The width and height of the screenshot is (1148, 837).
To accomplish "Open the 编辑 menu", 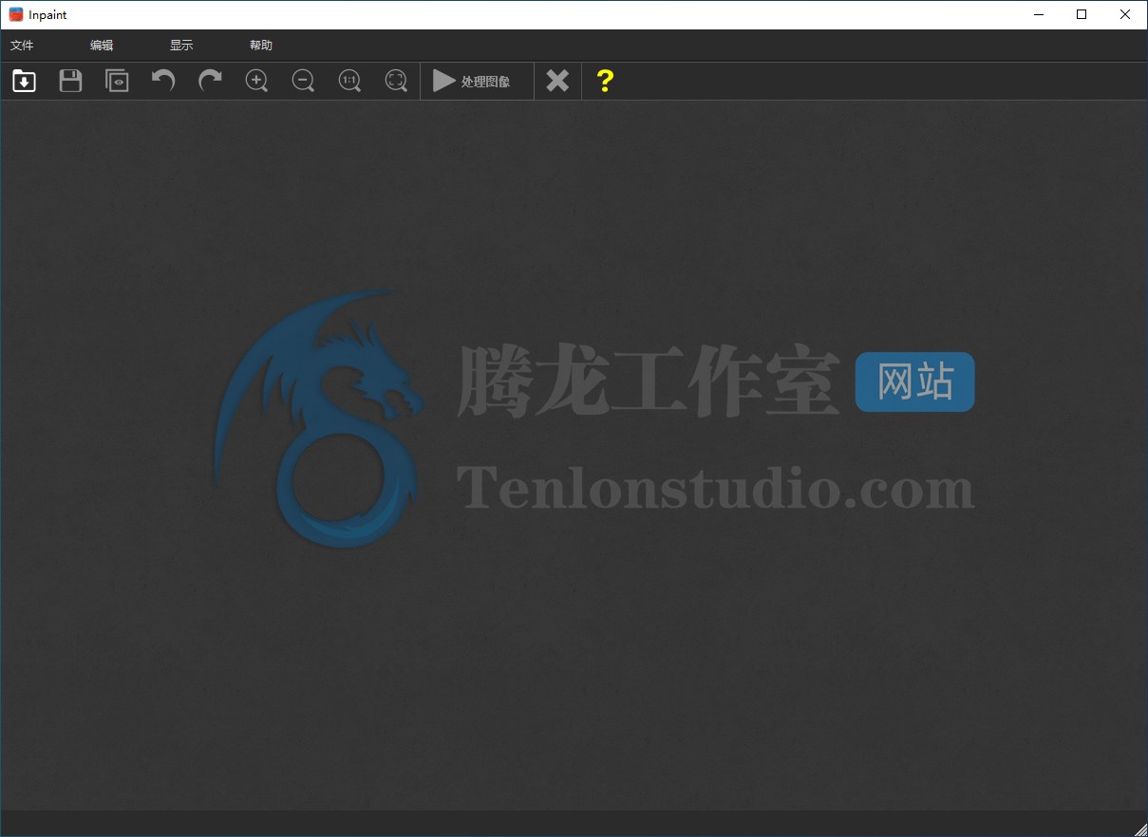I will click(102, 46).
